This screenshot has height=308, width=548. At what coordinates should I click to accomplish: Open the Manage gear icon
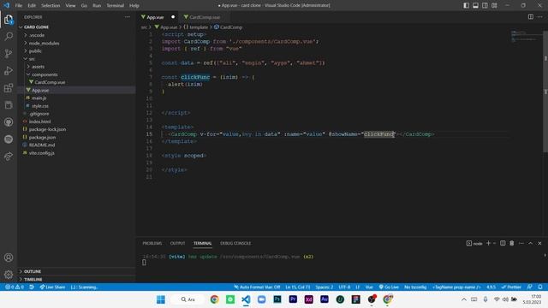point(9,275)
